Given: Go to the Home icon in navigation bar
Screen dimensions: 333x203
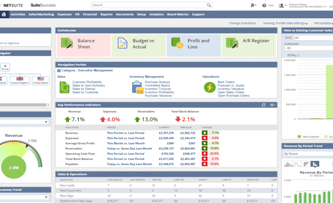Looking at the screenshot, I should tap(4, 14).
